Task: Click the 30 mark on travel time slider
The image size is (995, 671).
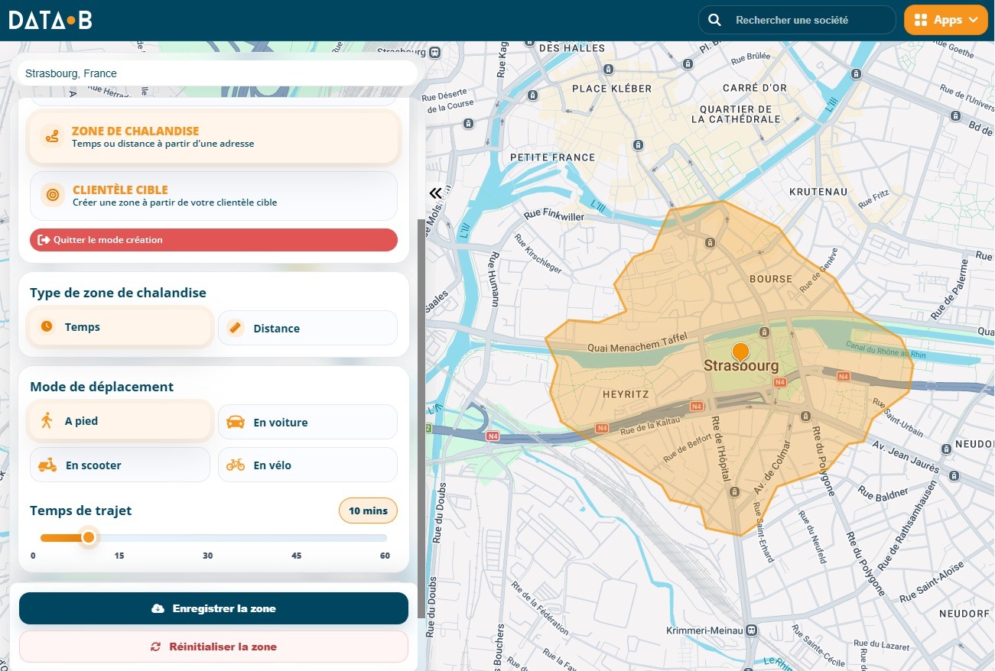Action: click(x=208, y=556)
